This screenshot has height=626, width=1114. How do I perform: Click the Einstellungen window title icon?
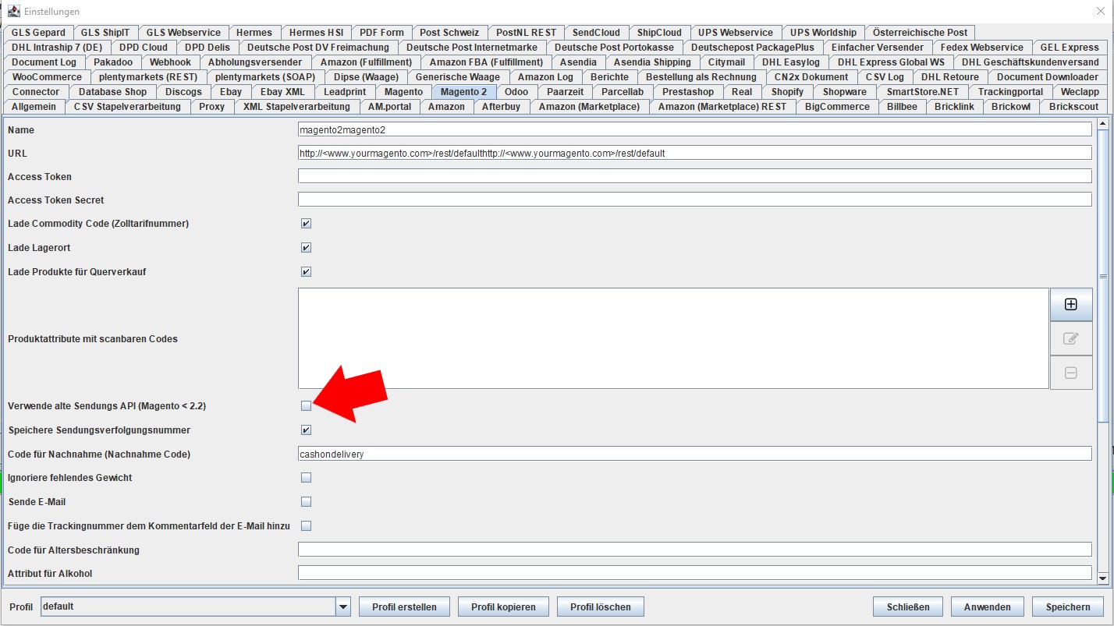13,11
